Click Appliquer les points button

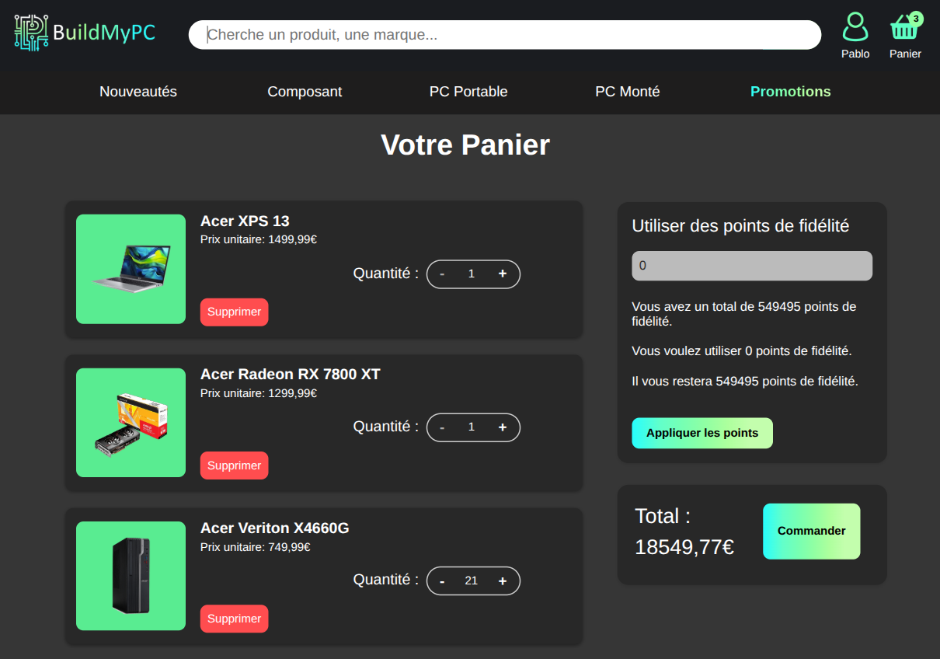tap(702, 433)
